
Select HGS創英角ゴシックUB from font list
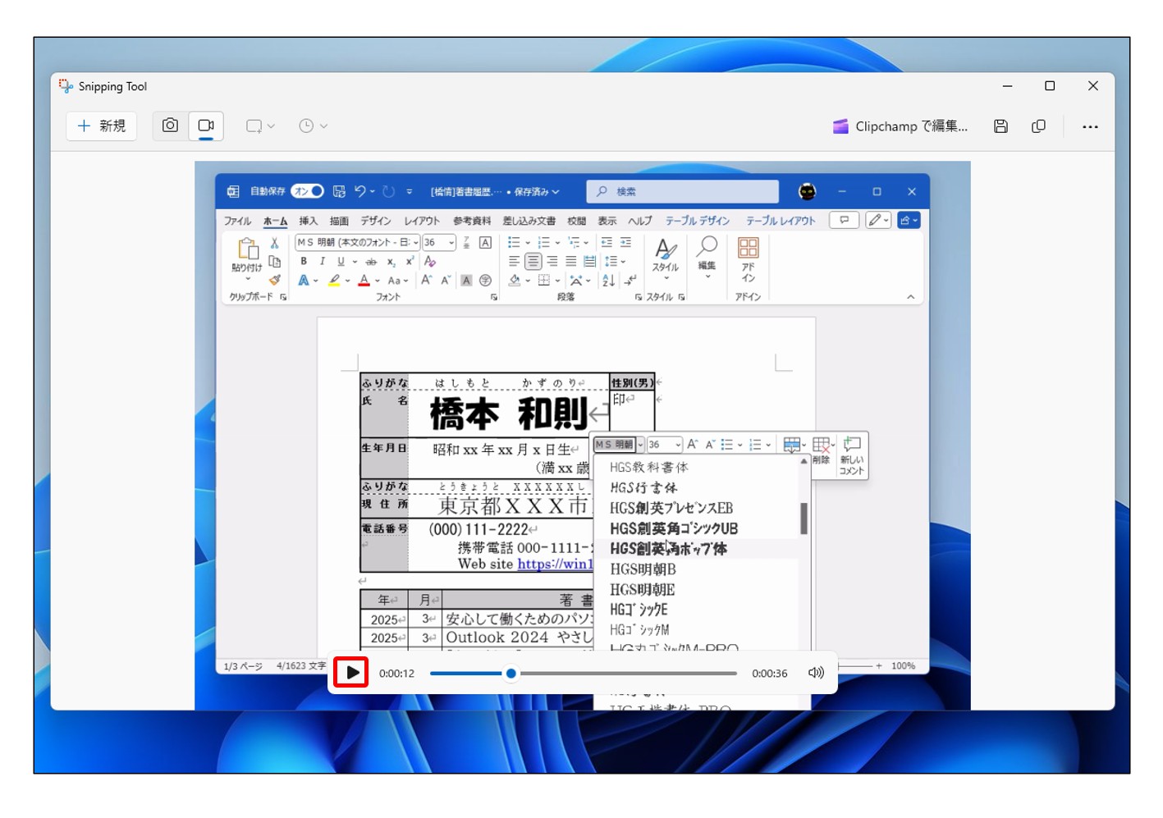[674, 528]
